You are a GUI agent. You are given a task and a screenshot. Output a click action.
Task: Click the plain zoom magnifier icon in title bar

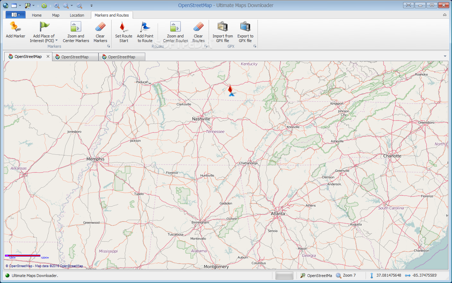click(x=66, y=6)
